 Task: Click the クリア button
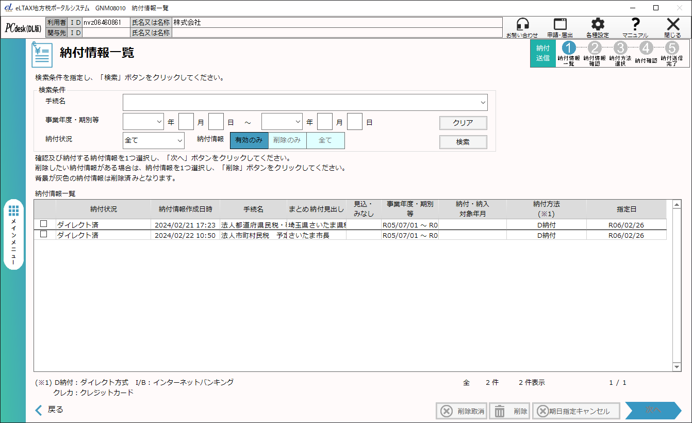[x=463, y=123]
